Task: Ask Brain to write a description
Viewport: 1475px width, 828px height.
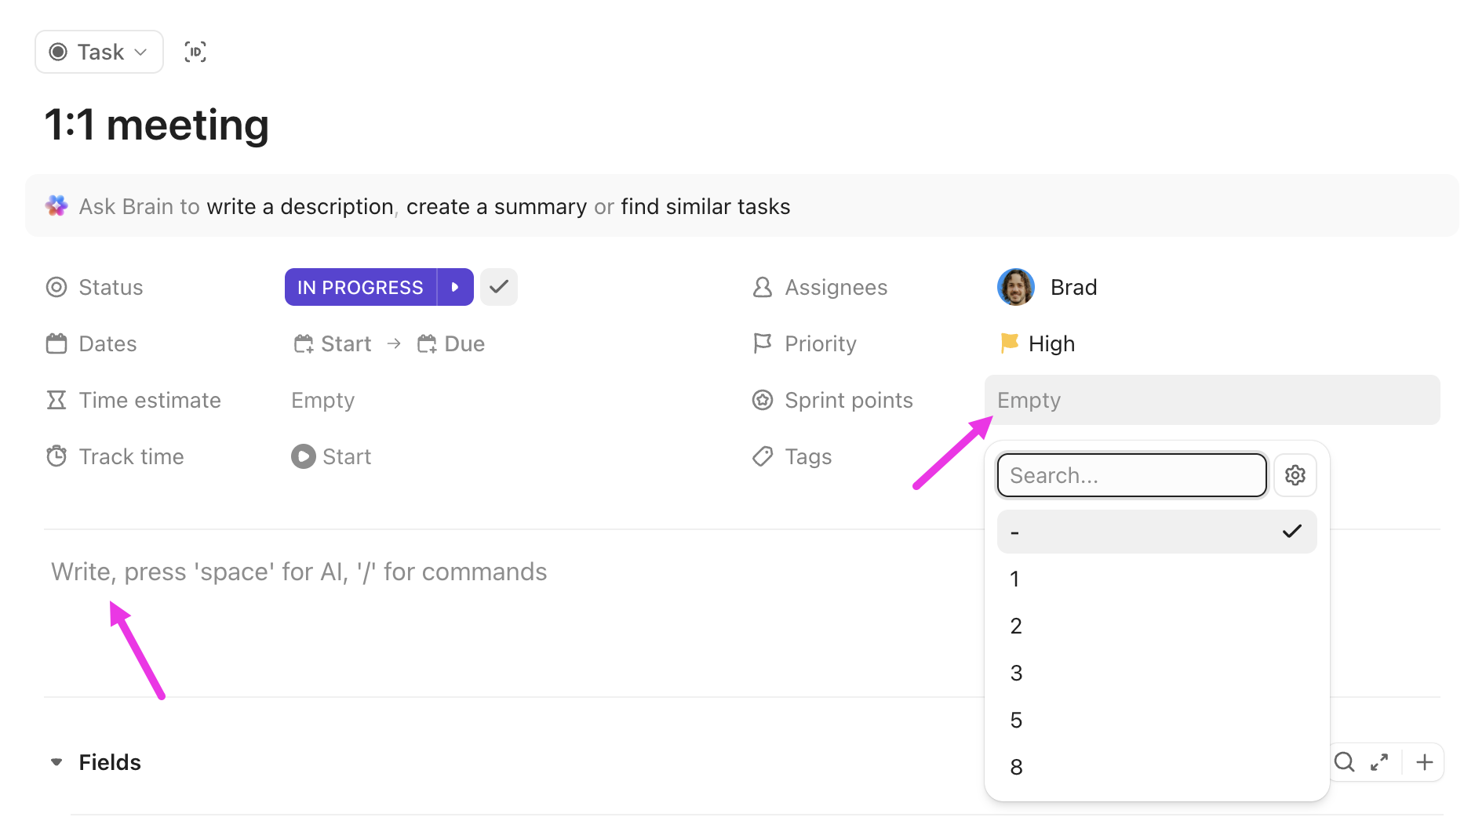Action: (x=300, y=205)
